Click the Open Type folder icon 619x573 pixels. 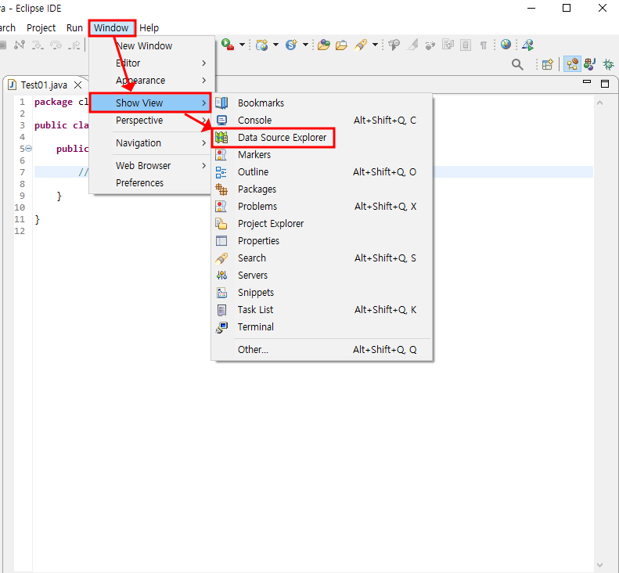click(x=324, y=45)
